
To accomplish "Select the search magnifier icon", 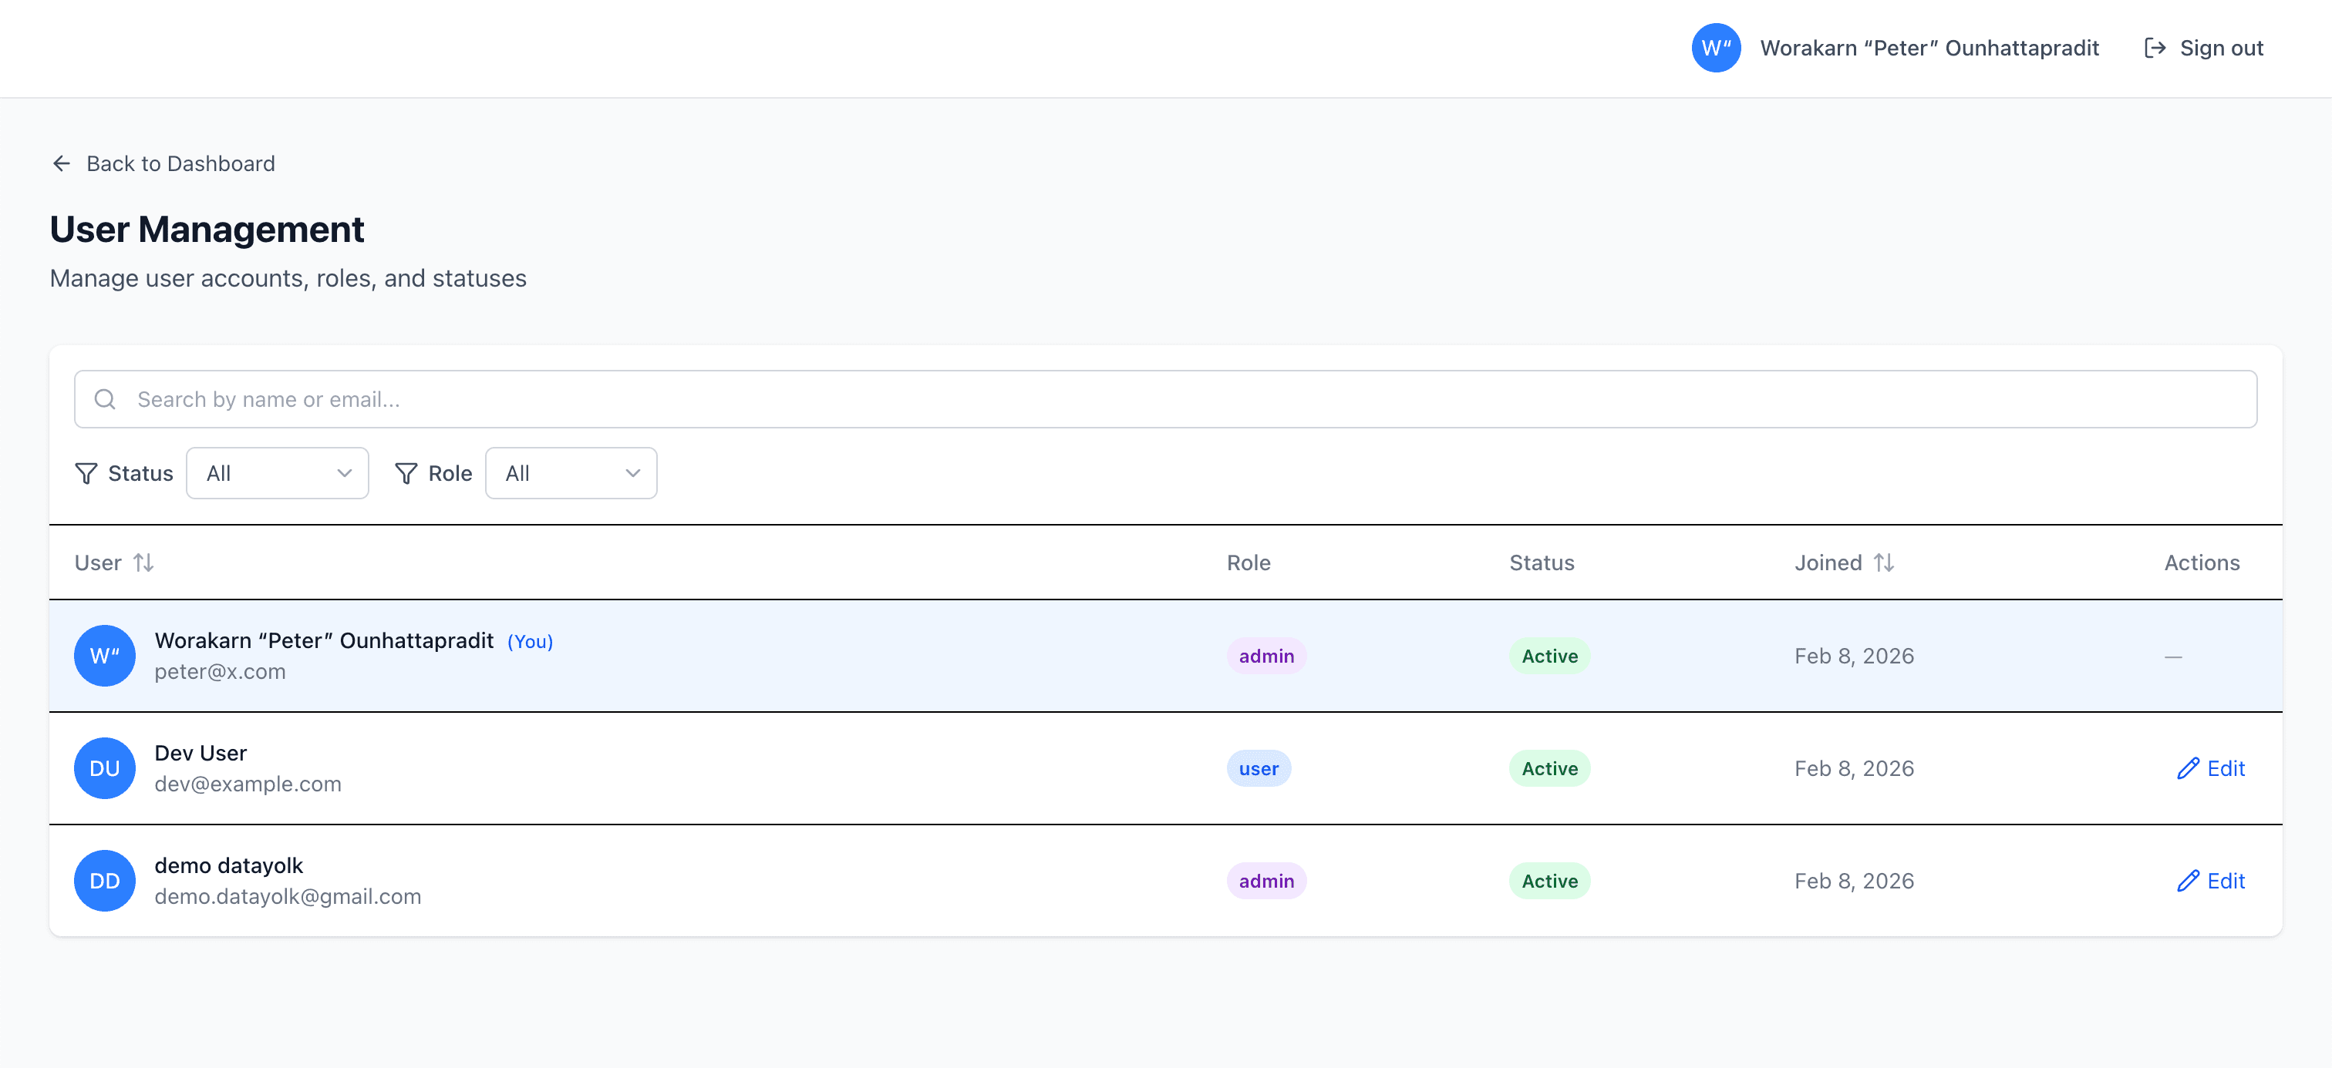I will click(x=104, y=399).
